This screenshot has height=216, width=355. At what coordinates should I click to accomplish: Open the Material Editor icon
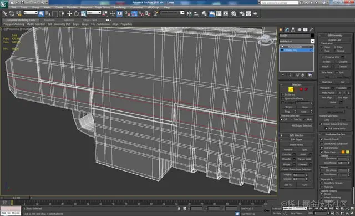234,13
